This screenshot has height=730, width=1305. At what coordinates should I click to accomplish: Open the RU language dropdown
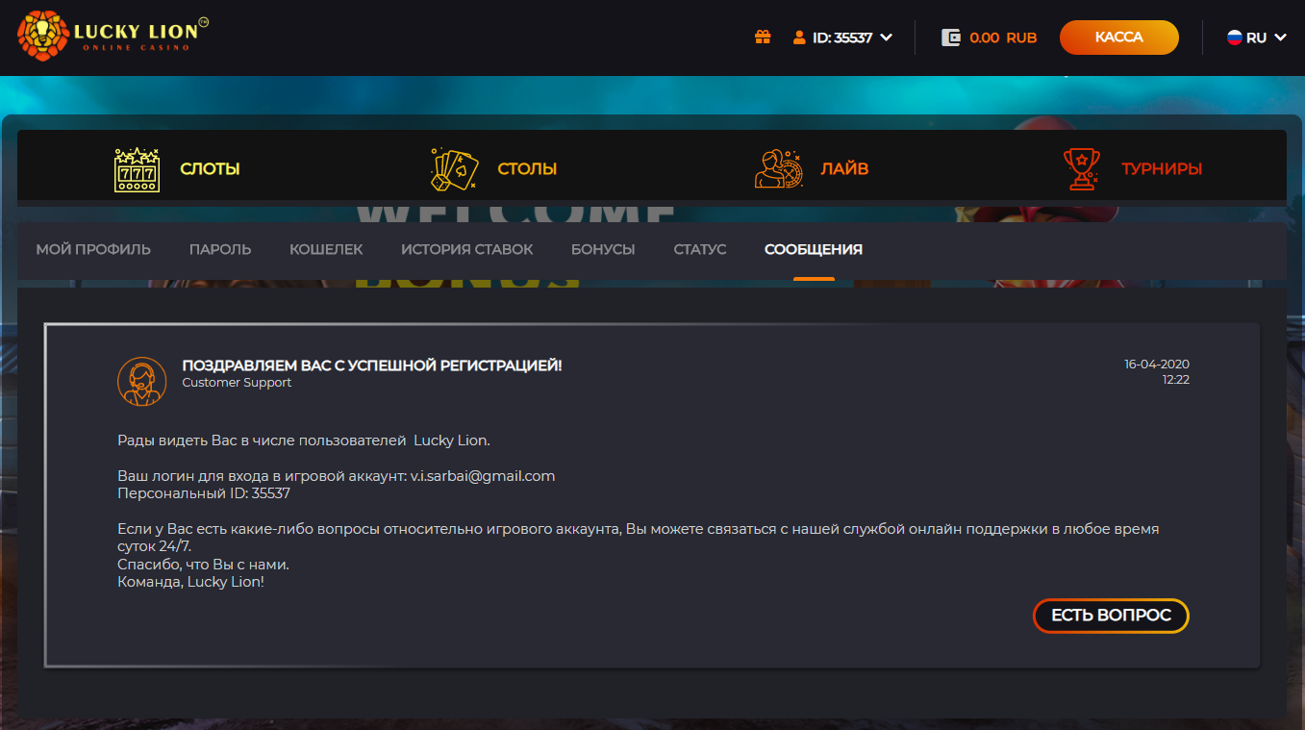point(1256,38)
